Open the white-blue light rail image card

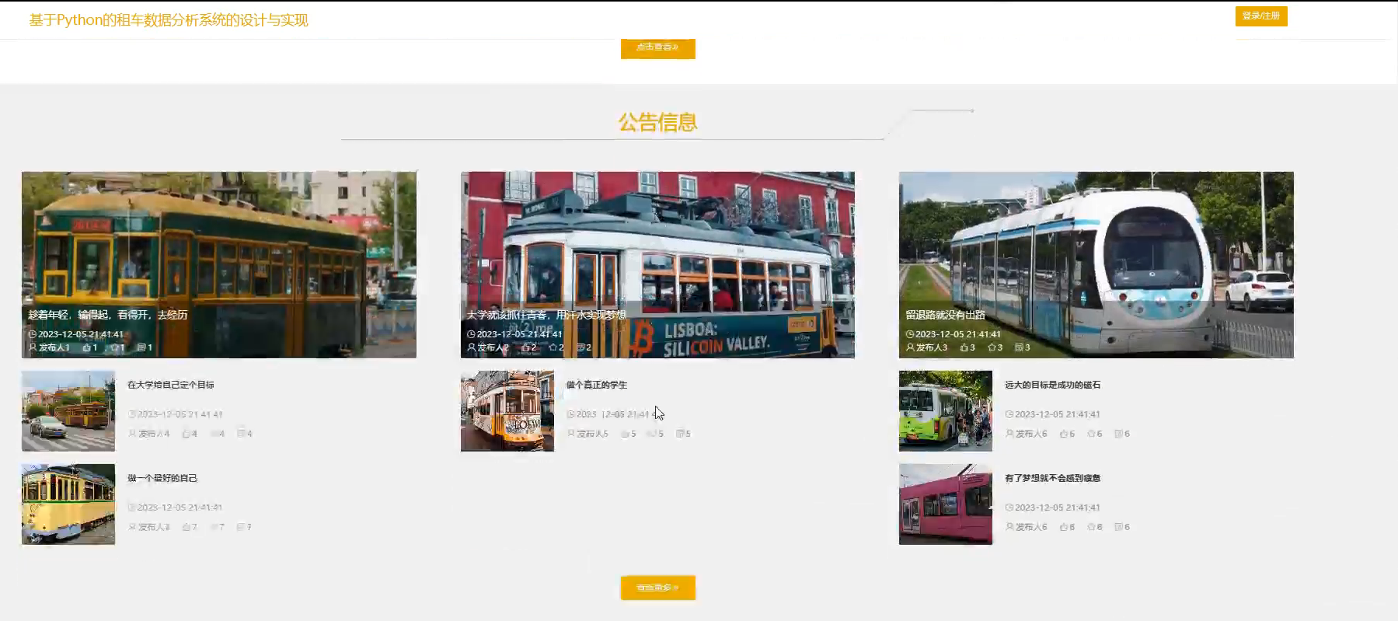[x=1096, y=249]
